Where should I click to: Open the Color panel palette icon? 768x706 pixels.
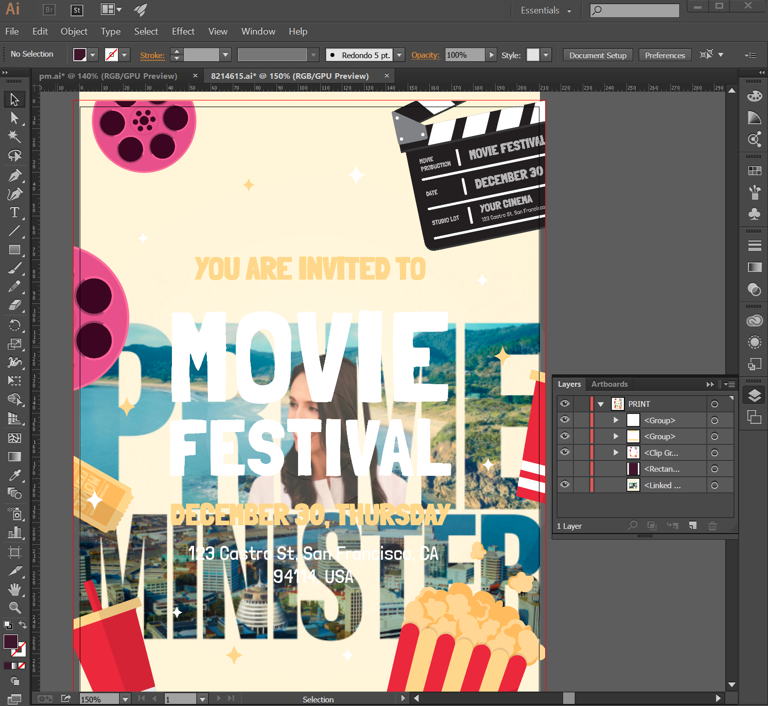(754, 96)
